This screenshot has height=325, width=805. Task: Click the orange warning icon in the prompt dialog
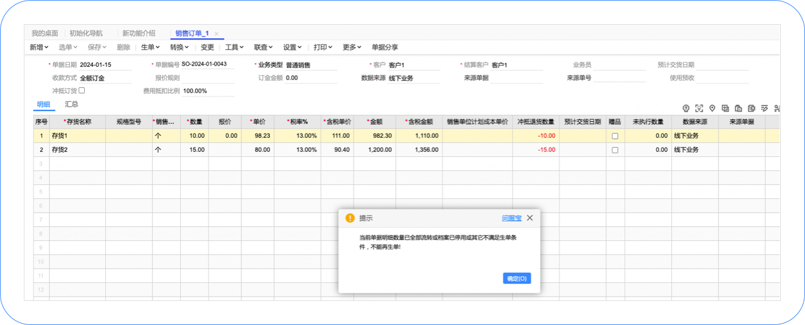(x=350, y=218)
